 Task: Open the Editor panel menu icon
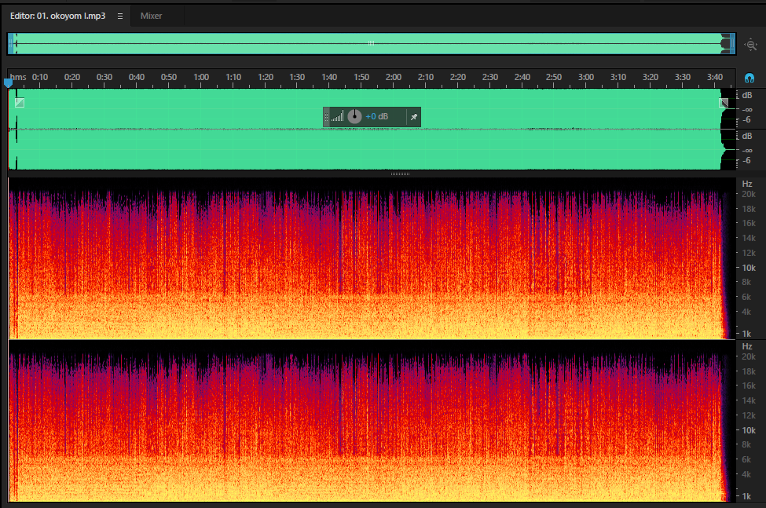pyautogui.click(x=119, y=16)
